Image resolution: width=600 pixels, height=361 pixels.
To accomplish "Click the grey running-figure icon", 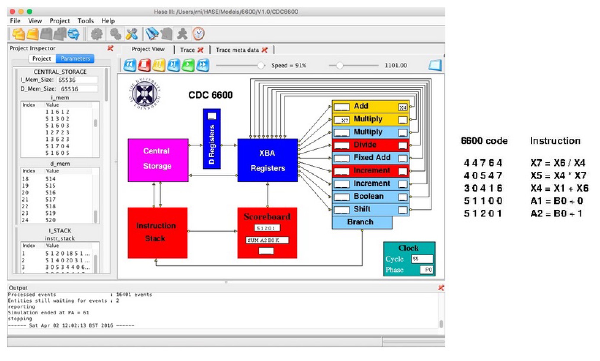I will pyautogui.click(x=182, y=34).
